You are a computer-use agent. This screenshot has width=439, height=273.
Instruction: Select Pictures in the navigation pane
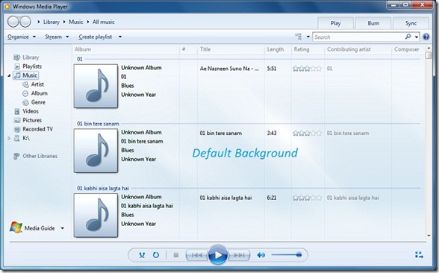(28, 120)
